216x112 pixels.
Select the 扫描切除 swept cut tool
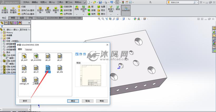pos(66,7)
